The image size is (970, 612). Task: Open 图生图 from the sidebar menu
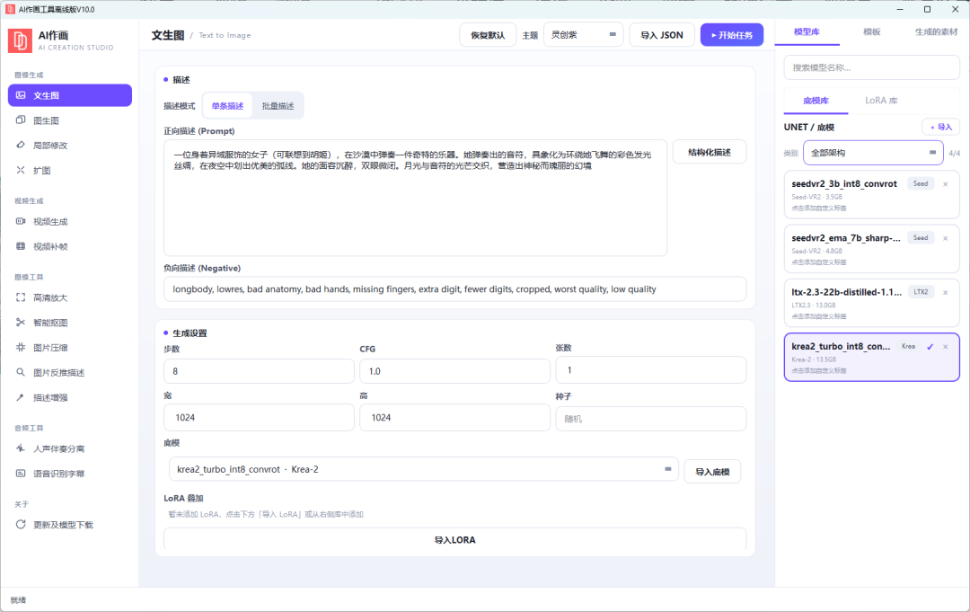[70, 120]
